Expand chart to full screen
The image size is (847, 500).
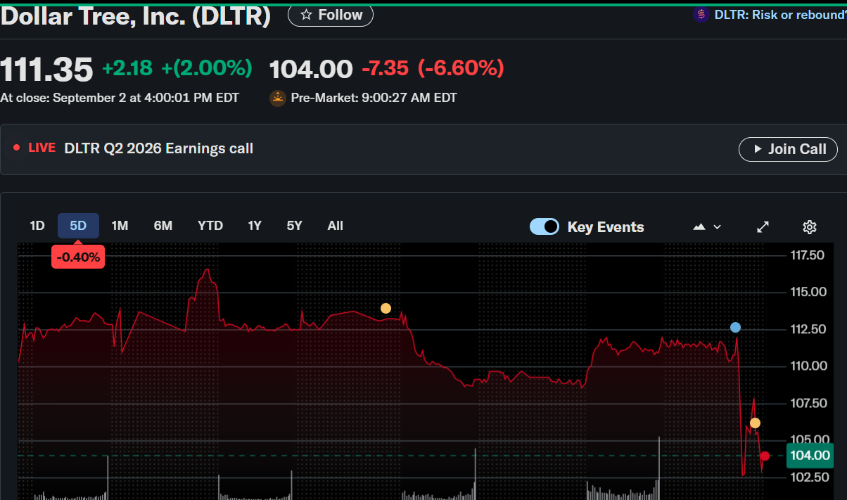click(x=763, y=226)
